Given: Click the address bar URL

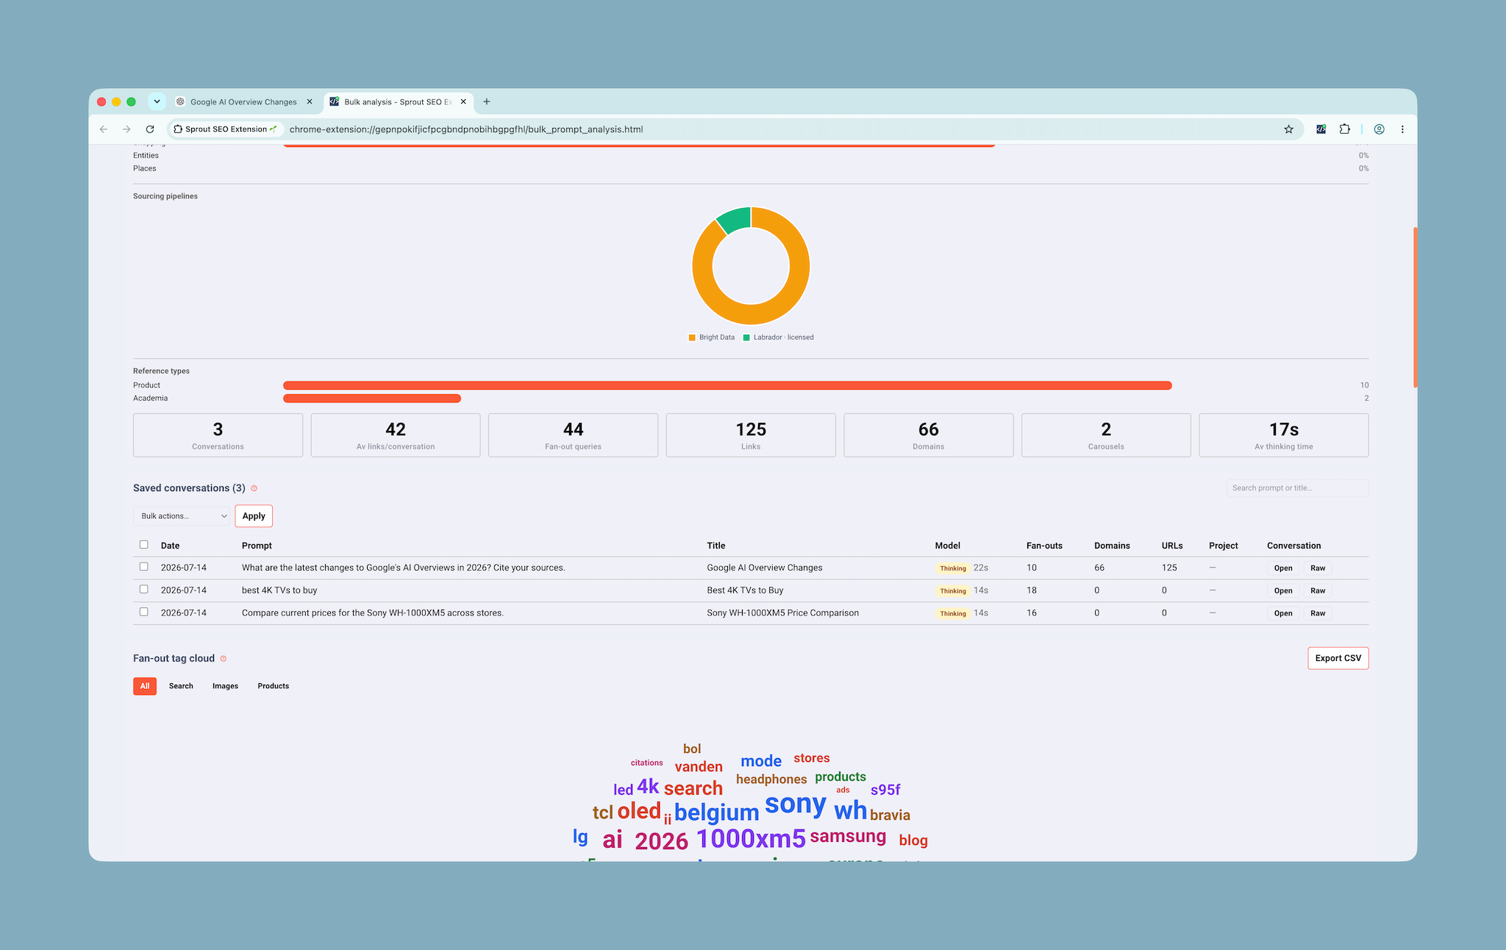Looking at the screenshot, I should 466,129.
